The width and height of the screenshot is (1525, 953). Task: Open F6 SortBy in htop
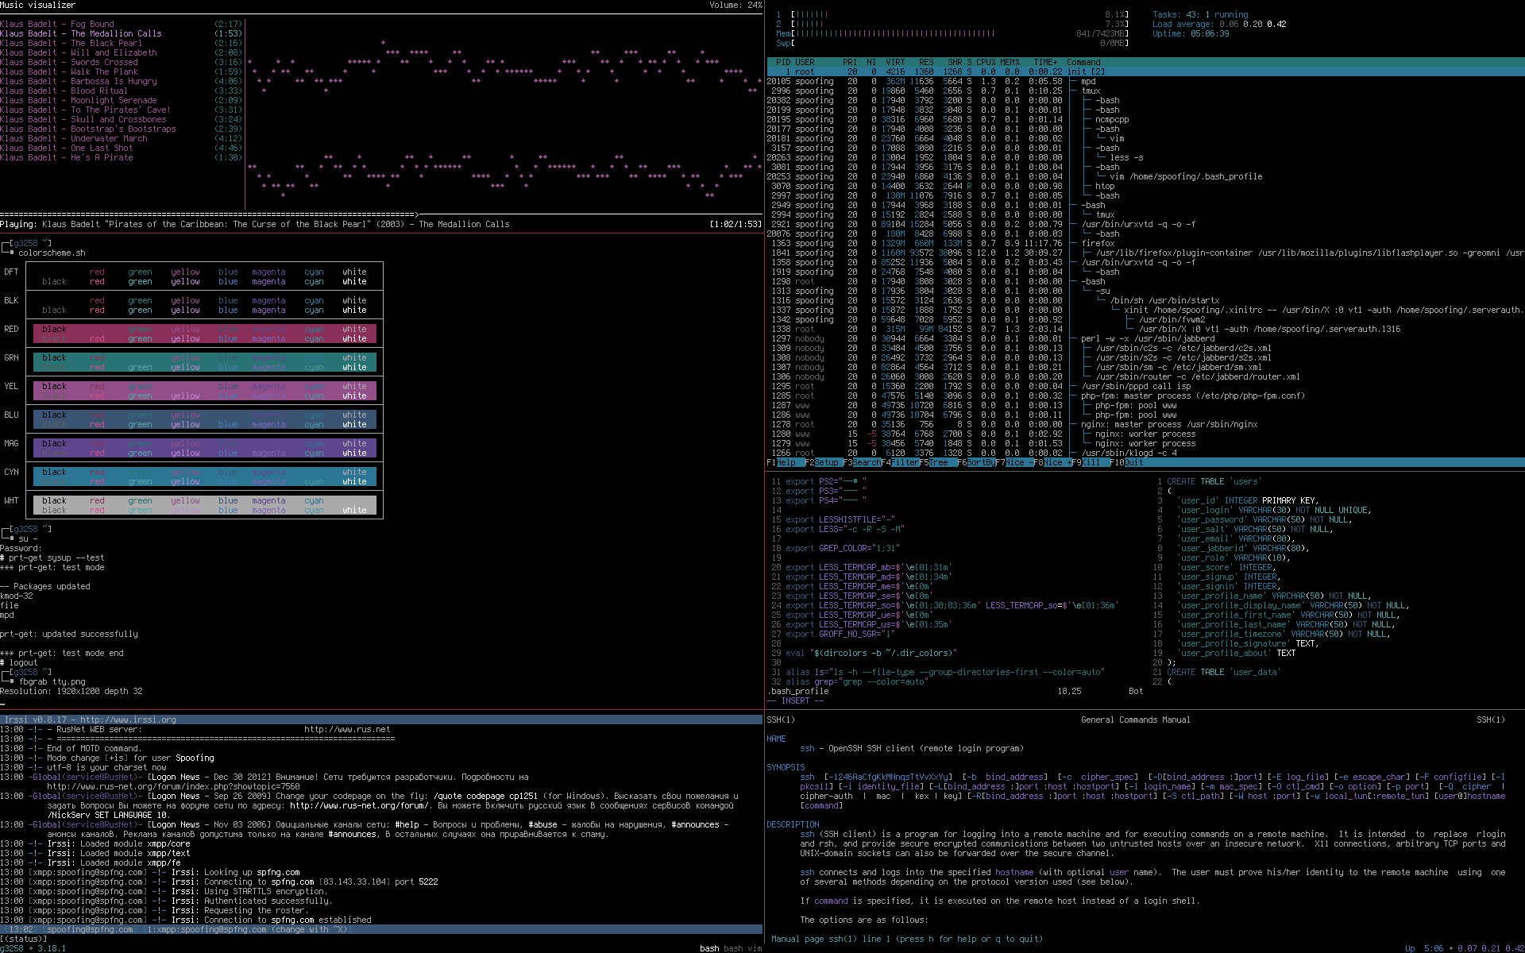pyautogui.click(x=975, y=462)
